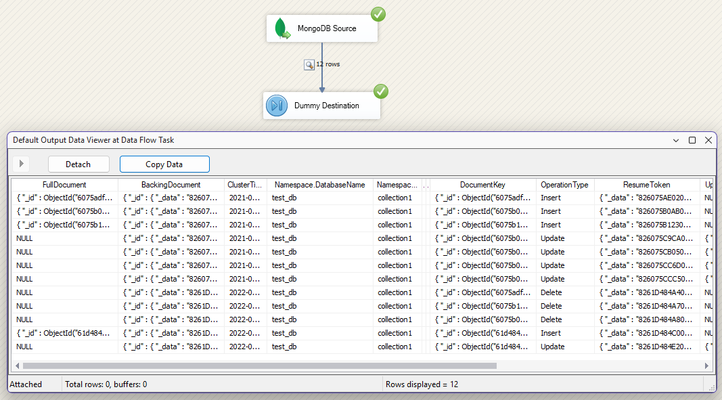Open the Data Viewer window options chevron

(676, 140)
